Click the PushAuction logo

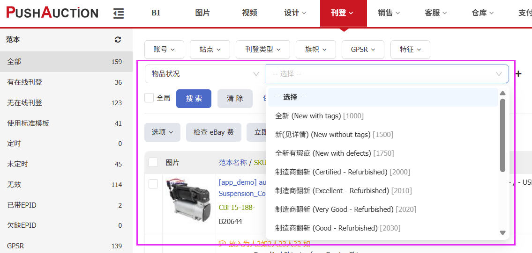pos(52,13)
